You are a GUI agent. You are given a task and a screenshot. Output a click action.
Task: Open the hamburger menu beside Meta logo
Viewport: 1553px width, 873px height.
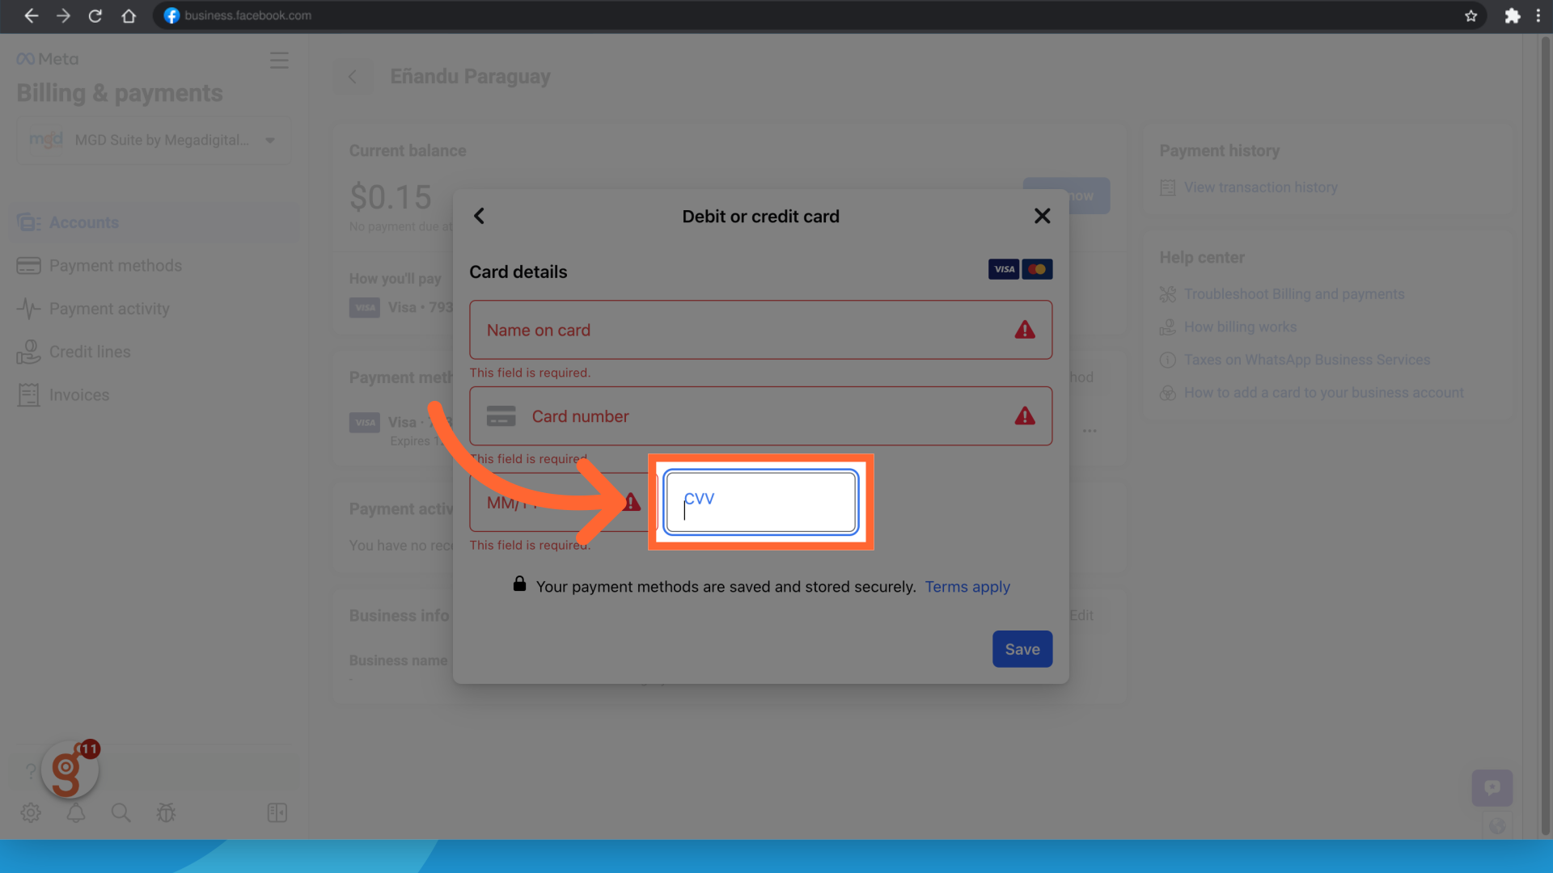pyautogui.click(x=279, y=61)
